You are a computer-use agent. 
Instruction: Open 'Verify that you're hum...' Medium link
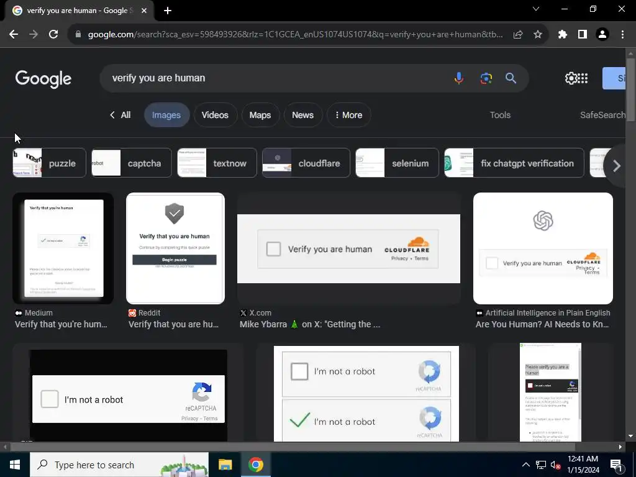pos(61,324)
